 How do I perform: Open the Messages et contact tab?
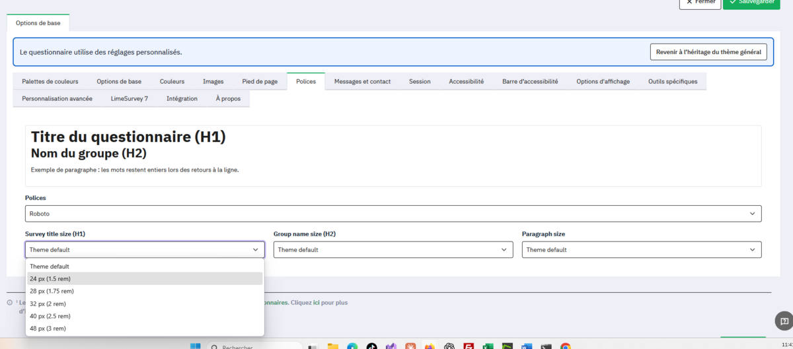pos(362,81)
